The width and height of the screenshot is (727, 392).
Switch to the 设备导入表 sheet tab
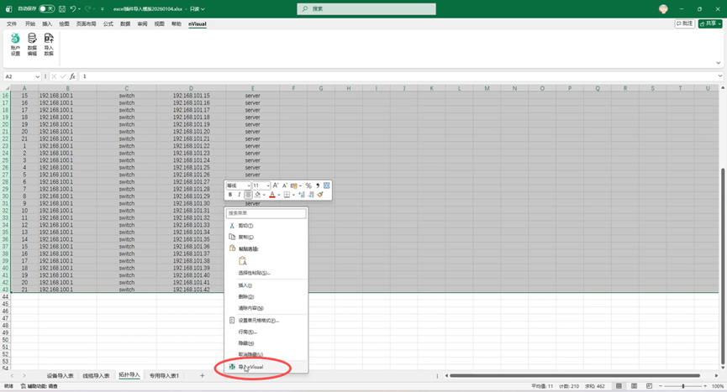coord(60,375)
